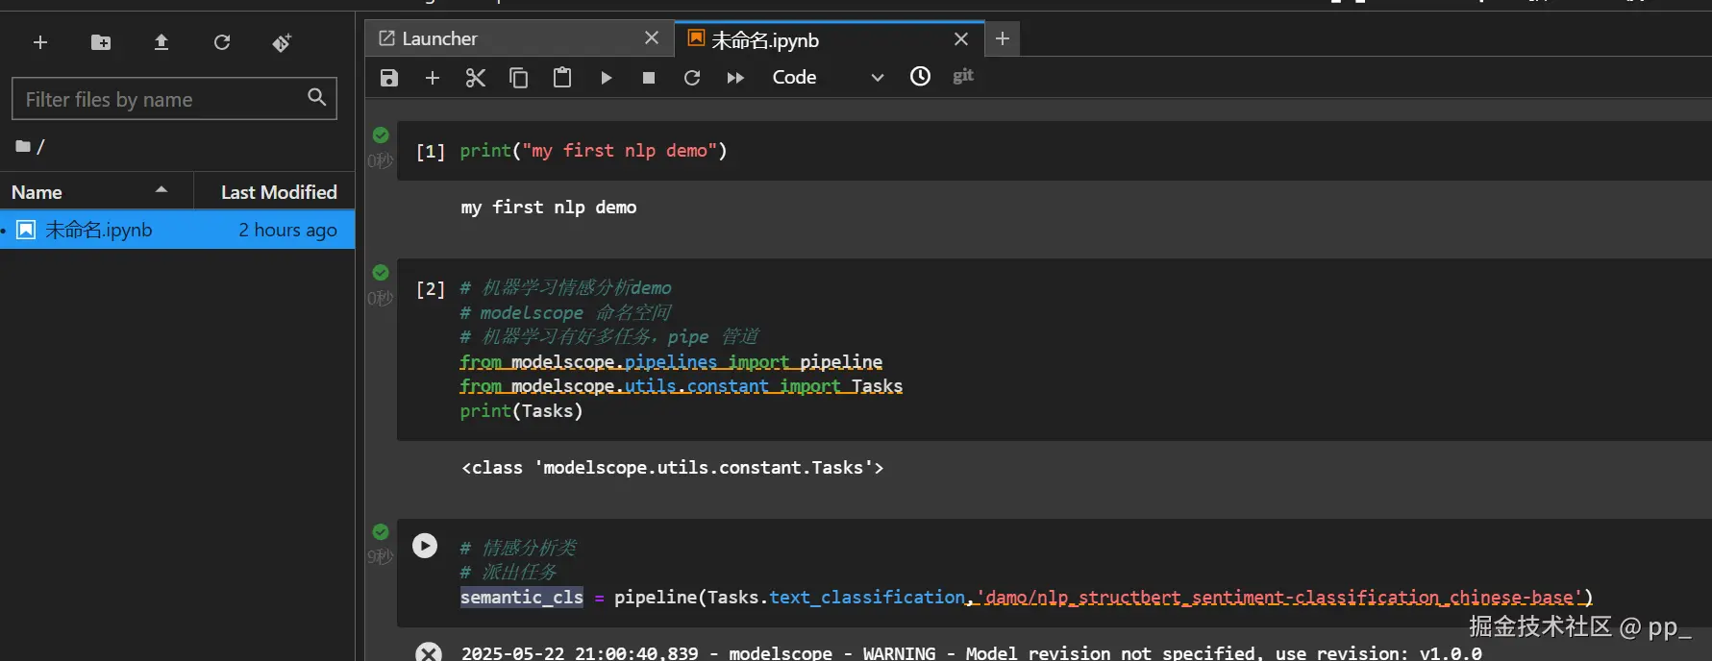Click the green check of the semantic_cls cell
Screen dimensions: 1712x661
click(x=381, y=531)
